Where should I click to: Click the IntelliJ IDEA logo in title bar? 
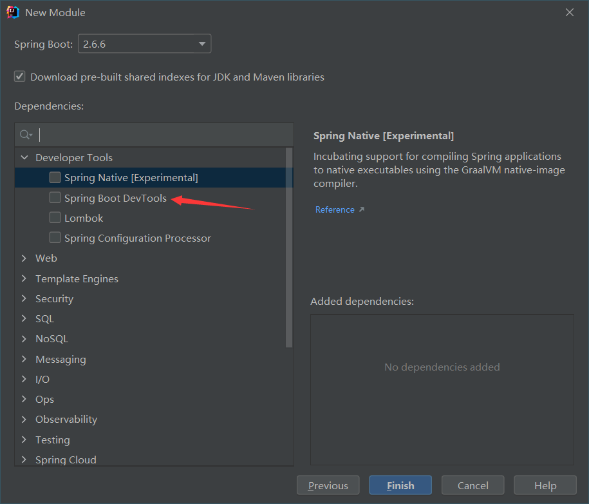pos(14,12)
